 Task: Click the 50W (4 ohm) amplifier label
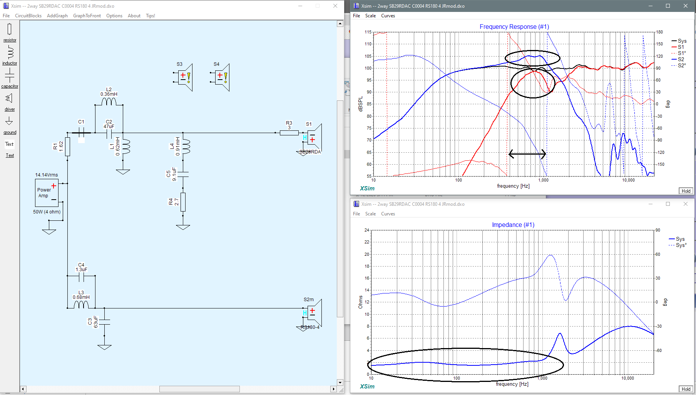coord(47,212)
